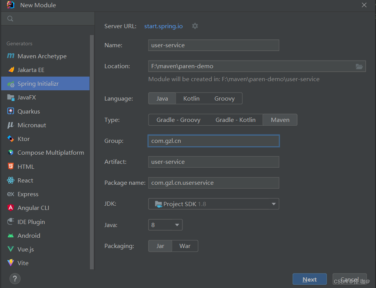
Task: Click the Vue.js green V icon
Action: click(x=11, y=249)
